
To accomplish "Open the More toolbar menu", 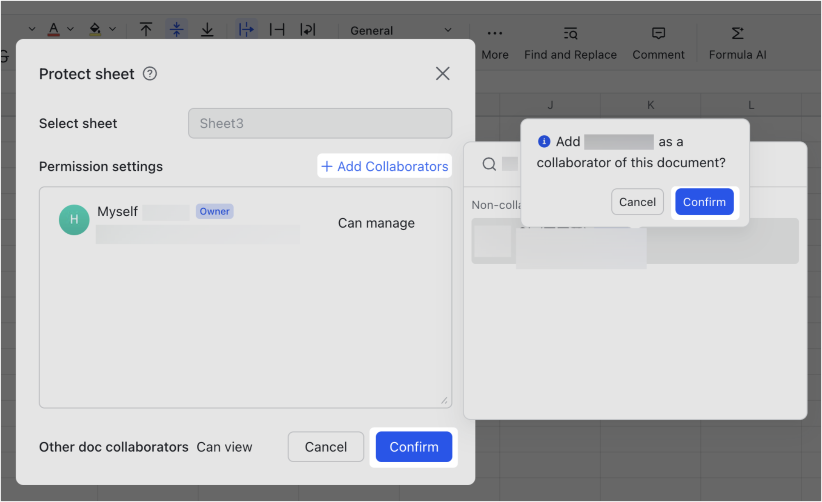I will [495, 43].
